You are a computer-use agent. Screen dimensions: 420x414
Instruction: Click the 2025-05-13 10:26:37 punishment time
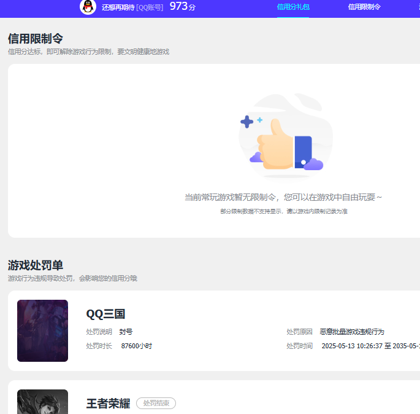371,346
